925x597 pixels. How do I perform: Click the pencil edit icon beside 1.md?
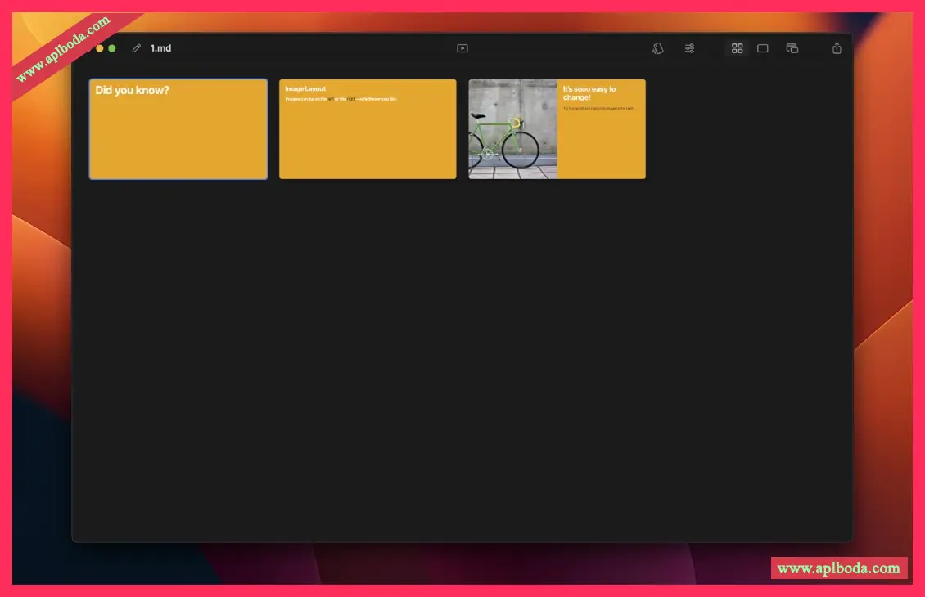(137, 48)
